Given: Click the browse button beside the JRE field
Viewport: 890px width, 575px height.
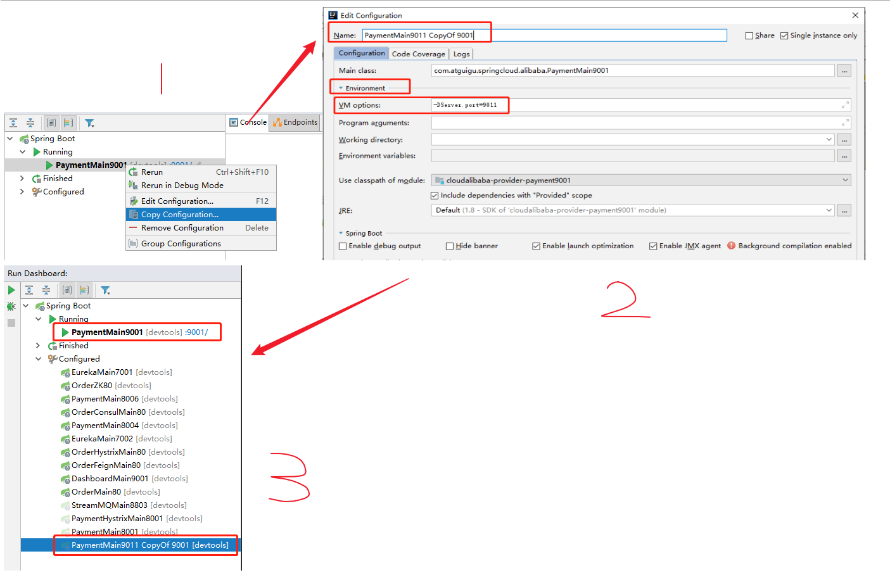Looking at the screenshot, I should (x=844, y=210).
